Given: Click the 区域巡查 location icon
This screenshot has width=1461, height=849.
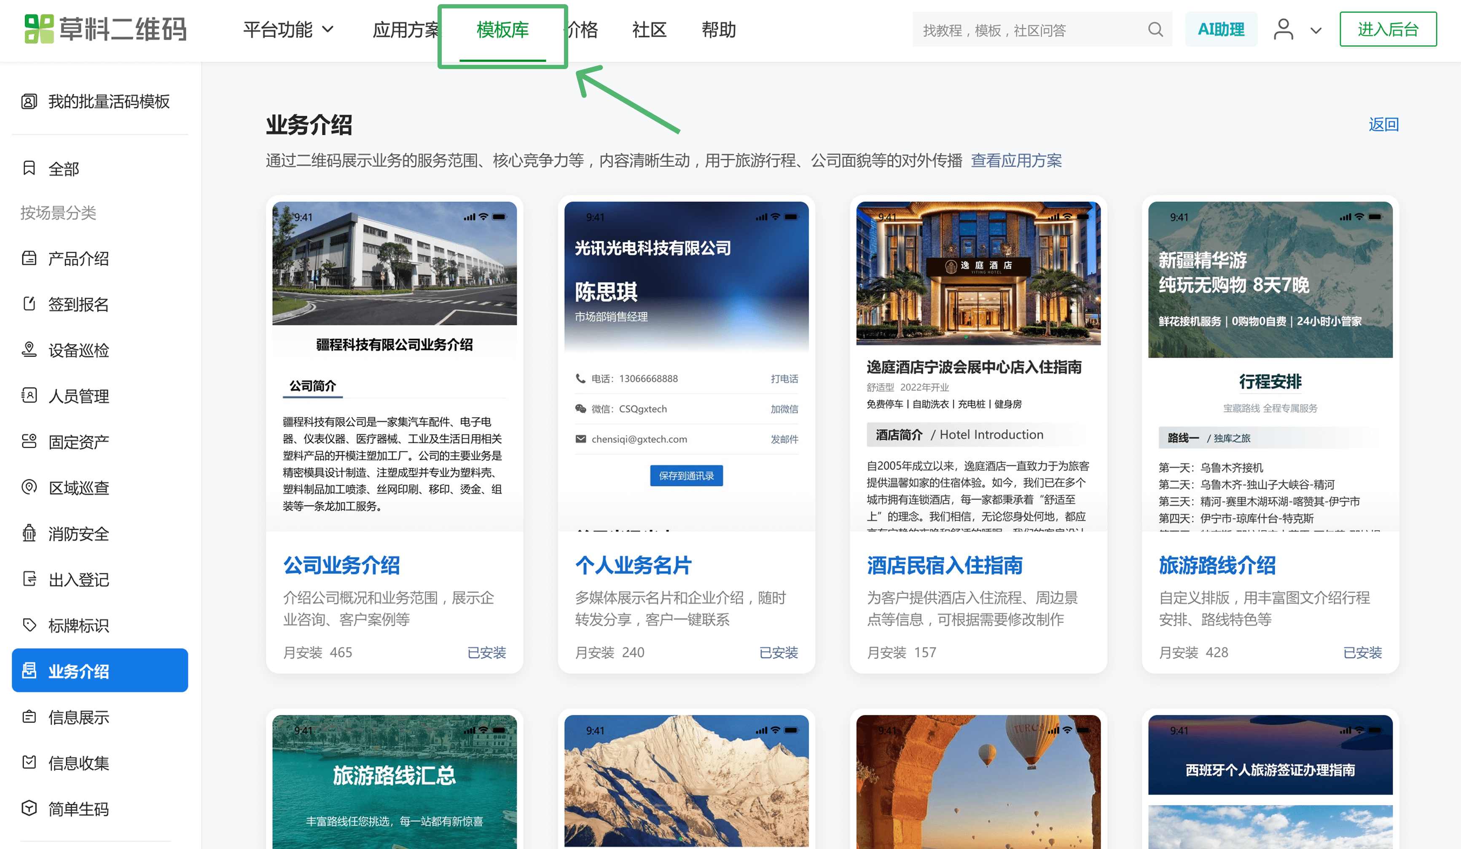Looking at the screenshot, I should 29,488.
